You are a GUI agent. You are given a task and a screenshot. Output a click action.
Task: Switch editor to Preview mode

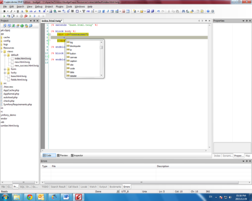62,155
